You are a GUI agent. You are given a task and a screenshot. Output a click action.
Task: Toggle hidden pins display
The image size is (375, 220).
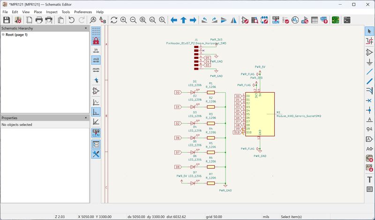click(96, 91)
